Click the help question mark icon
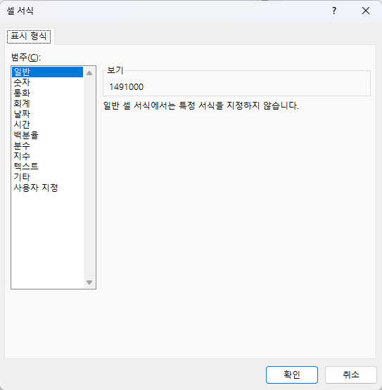The height and width of the screenshot is (390, 382). pyautogui.click(x=334, y=11)
